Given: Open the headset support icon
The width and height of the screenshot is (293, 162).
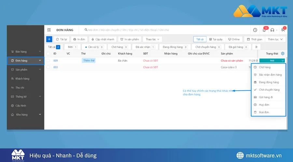Looking at the screenshot, I should pyautogui.click(x=272, y=30).
